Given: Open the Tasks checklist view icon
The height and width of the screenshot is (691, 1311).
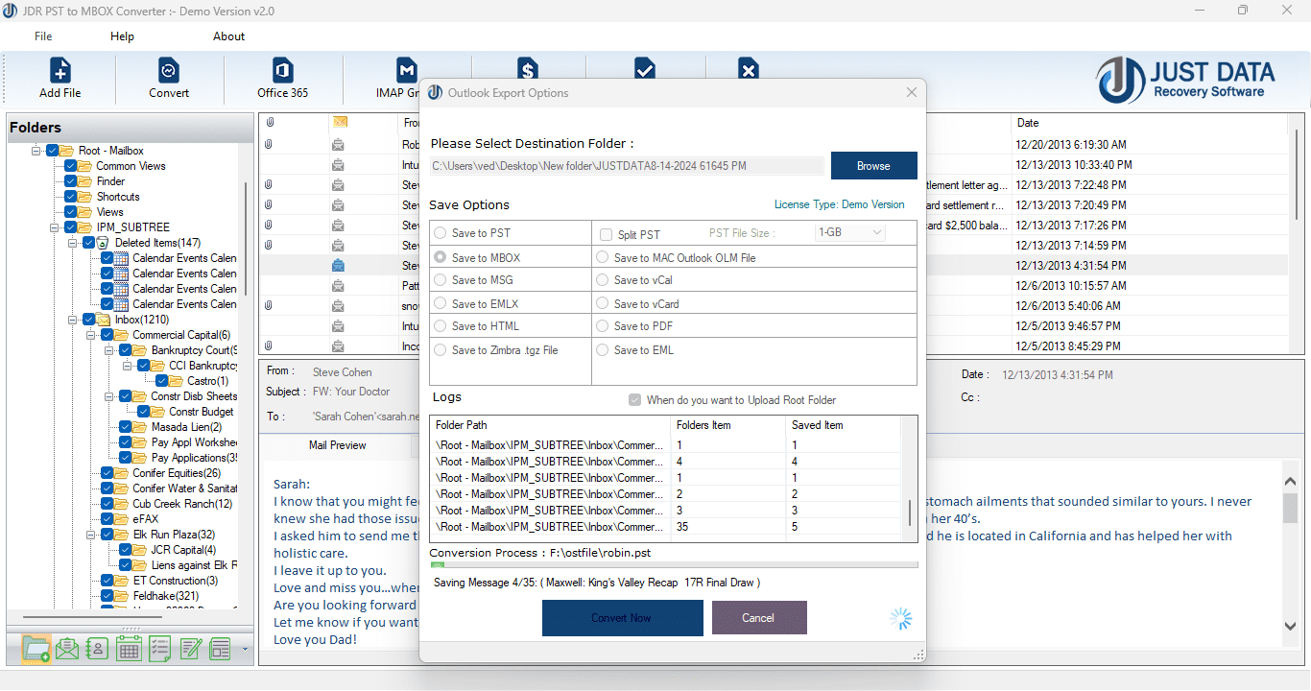Looking at the screenshot, I should pyautogui.click(x=159, y=648).
